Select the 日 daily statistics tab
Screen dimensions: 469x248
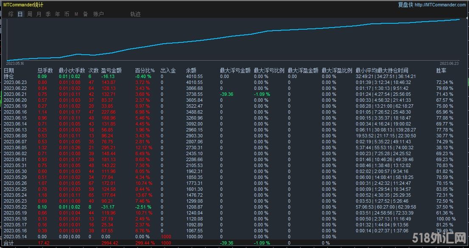tap(20, 14)
